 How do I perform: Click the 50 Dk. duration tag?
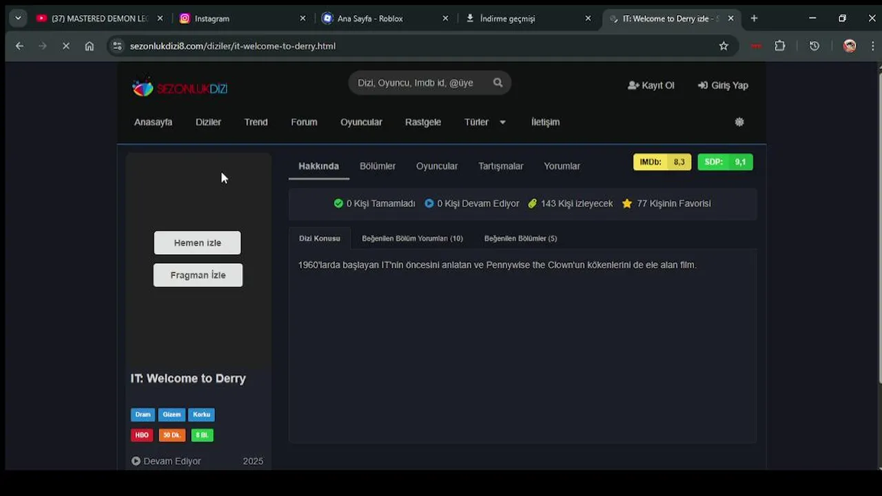[x=172, y=435]
